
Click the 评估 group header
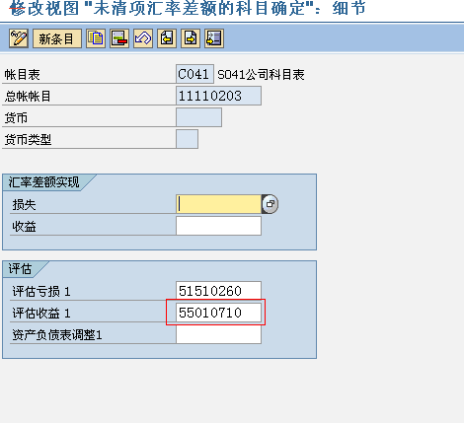[x=20, y=269]
